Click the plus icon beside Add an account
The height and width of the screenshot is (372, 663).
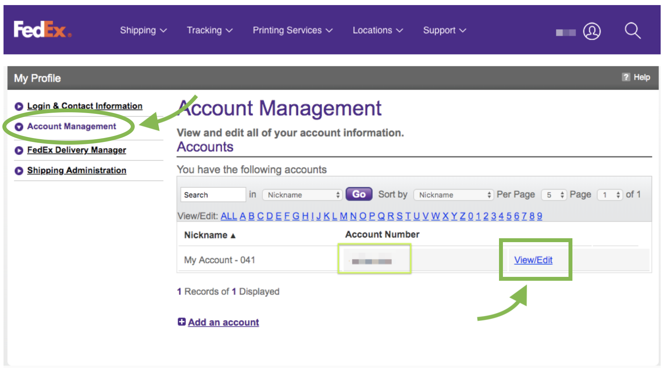(182, 322)
